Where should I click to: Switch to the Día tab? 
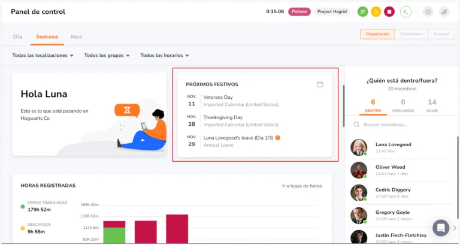coord(17,37)
